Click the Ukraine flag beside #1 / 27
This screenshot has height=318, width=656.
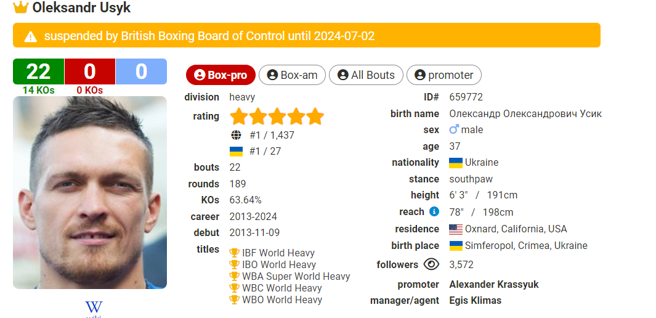coord(237,151)
